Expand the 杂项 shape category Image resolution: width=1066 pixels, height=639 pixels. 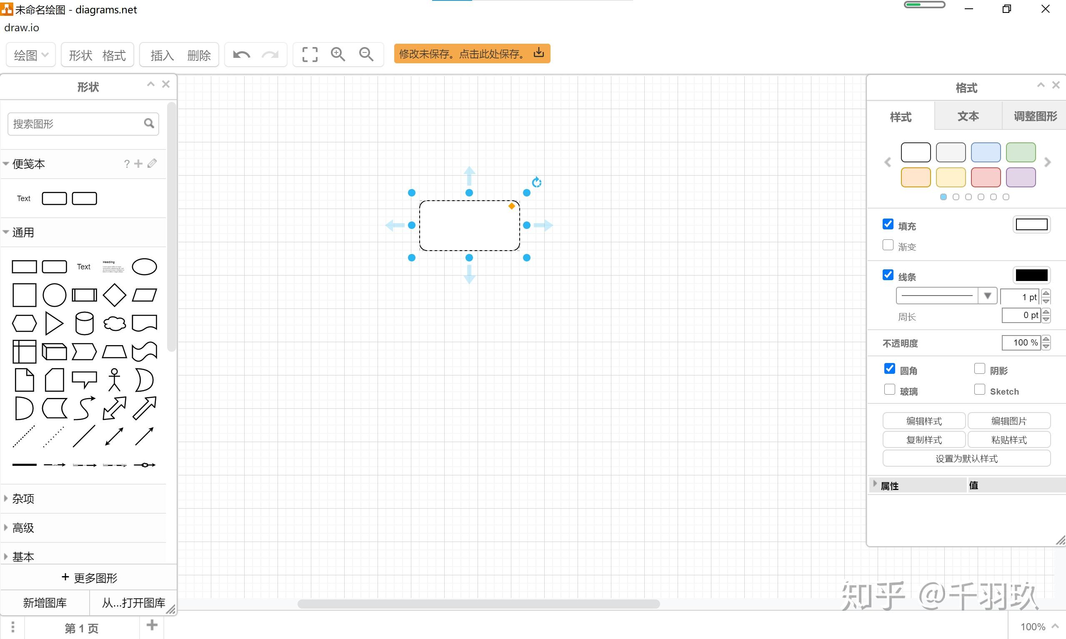(23, 499)
